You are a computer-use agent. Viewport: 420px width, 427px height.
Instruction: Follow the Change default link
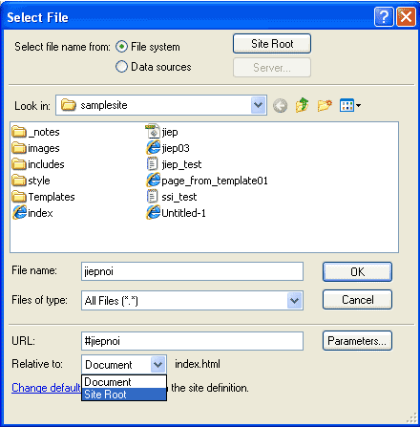(x=46, y=388)
